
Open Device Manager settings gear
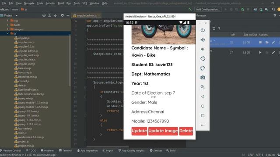[275, 16]
